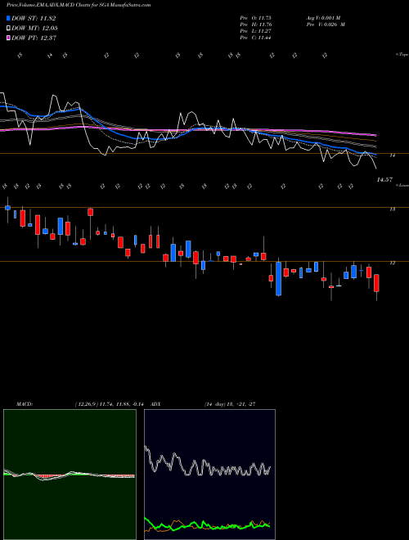The height and width of the screenshot is (540, 409).
Task: Click the magenta DOW PT legend swatch
Action: coord(8,38)
